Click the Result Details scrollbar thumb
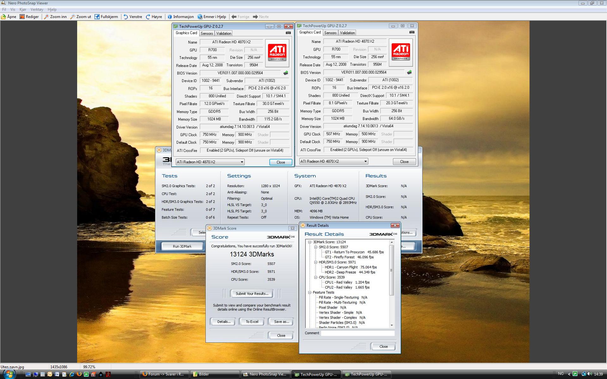 click(x=392, y=270)
